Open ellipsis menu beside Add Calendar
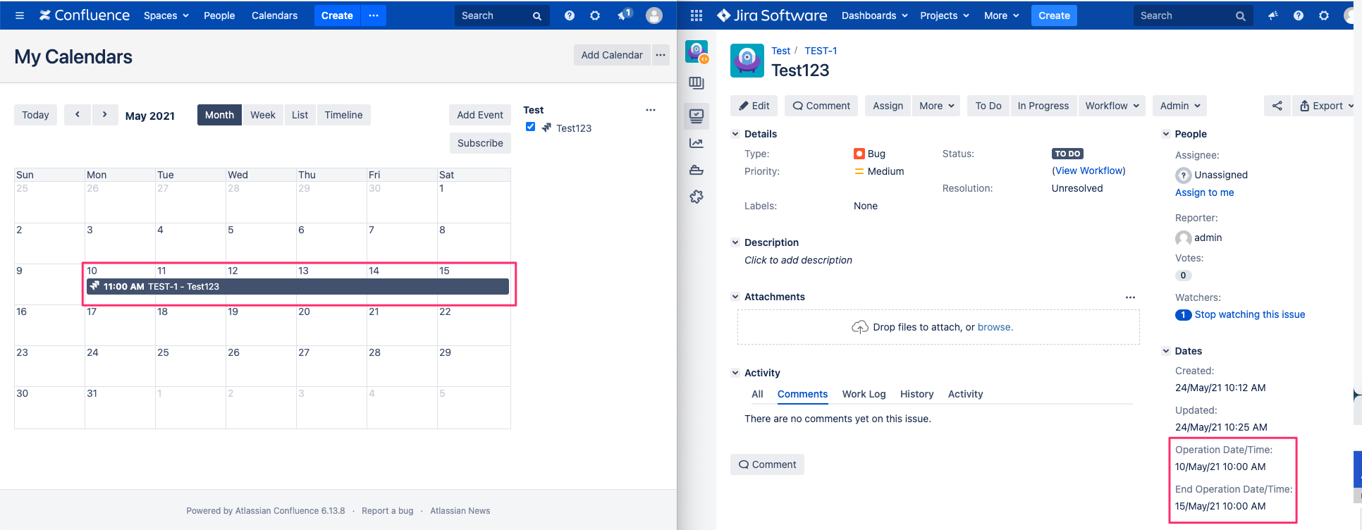1362x530 pixels. coord(661,55)
